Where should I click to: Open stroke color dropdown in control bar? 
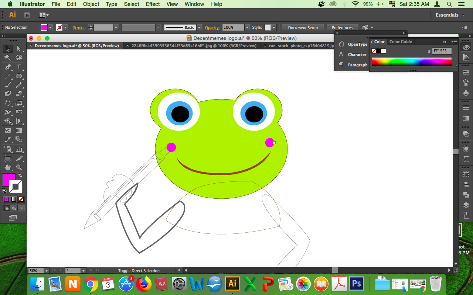(65, 28)
